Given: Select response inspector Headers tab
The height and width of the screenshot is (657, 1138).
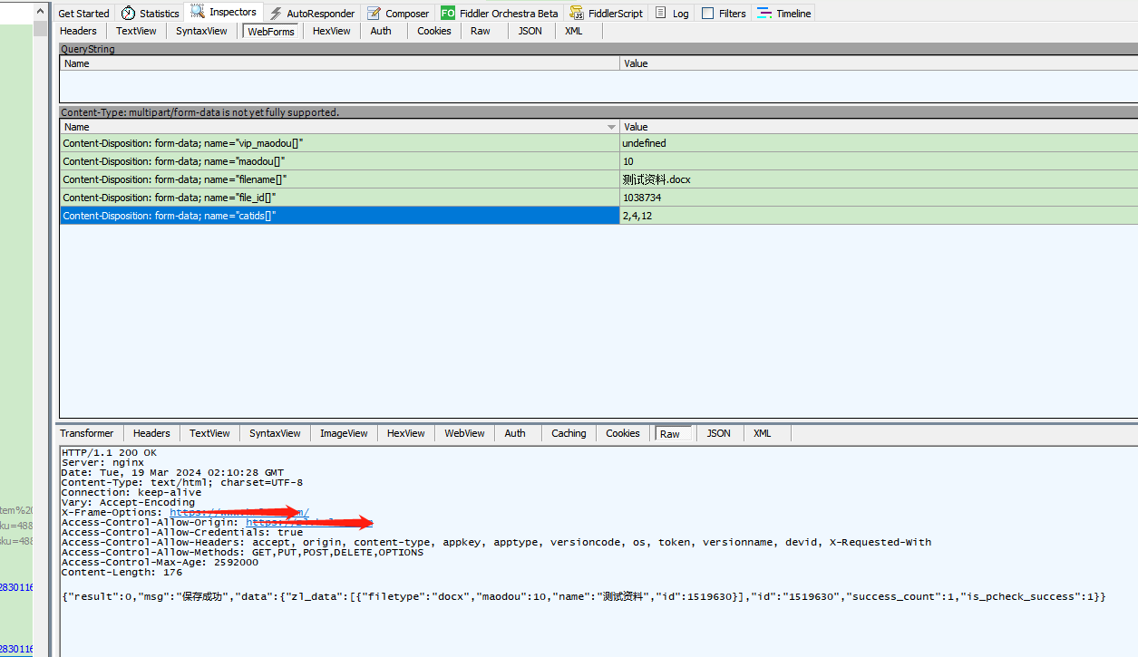Looking at the screenshot, I should [151, 433].
